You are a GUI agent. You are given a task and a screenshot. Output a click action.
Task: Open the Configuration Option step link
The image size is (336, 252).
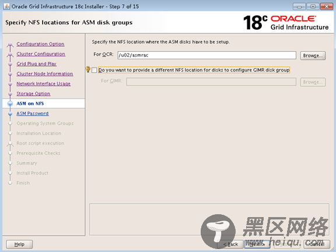[x=40, y=44]
